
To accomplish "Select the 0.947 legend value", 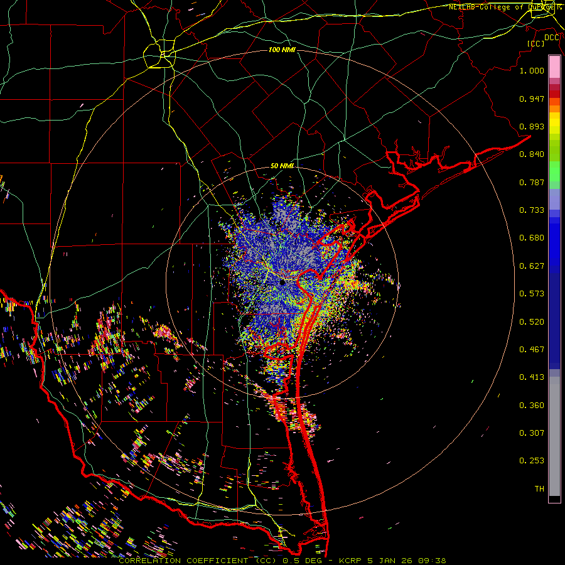I will coord(532,99).
